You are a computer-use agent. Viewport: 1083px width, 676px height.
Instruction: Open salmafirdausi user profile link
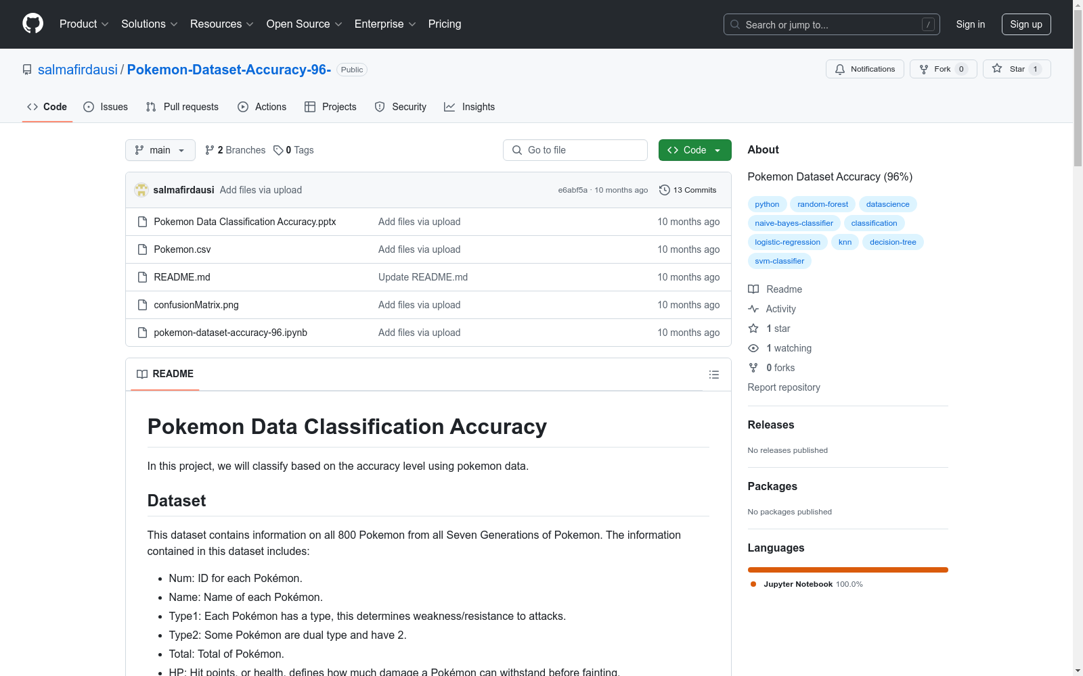78,70
